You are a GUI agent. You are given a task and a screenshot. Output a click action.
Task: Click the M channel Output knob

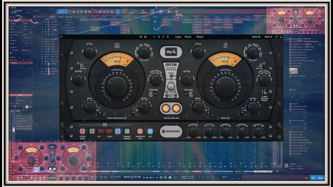(144, 107)
